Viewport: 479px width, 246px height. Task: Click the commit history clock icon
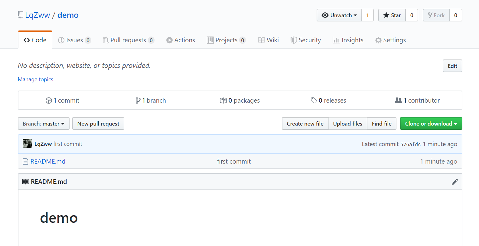click(x=49, y=101)
